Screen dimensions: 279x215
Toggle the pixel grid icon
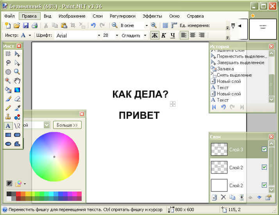point(165,25)
